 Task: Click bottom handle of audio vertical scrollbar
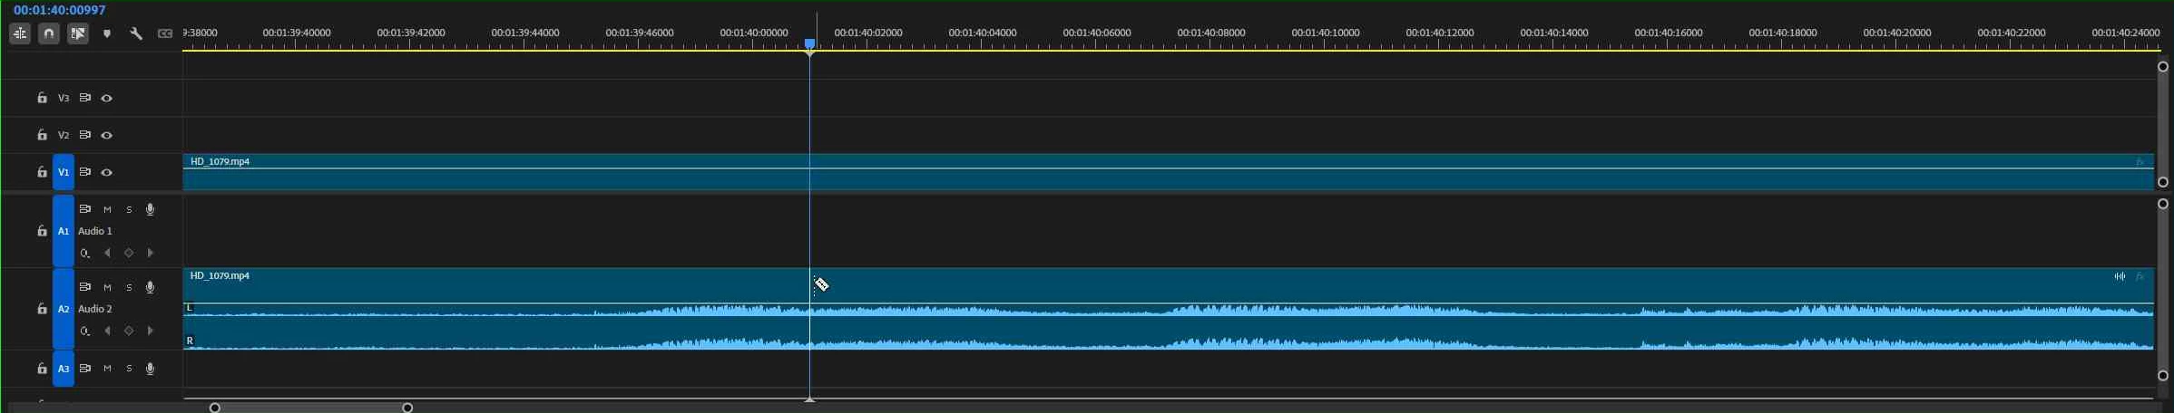click(2163, 375)
